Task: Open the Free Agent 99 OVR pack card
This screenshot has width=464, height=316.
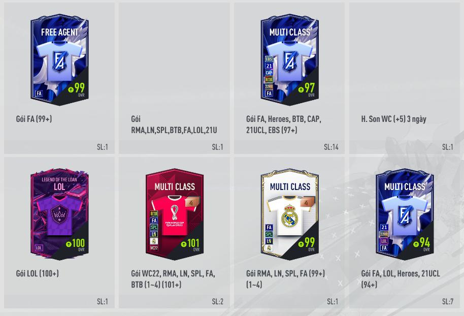Action: click(x=59, y=59)
